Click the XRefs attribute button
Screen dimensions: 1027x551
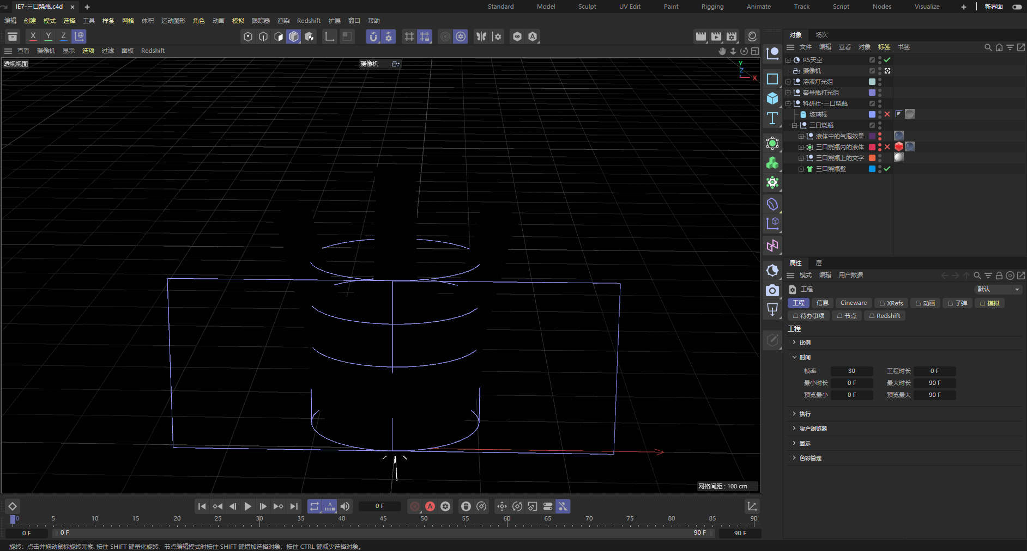(x=891, y=303)
